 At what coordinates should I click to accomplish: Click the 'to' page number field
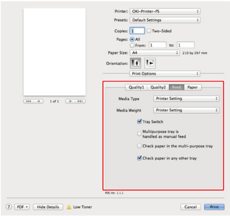[185, 45]
